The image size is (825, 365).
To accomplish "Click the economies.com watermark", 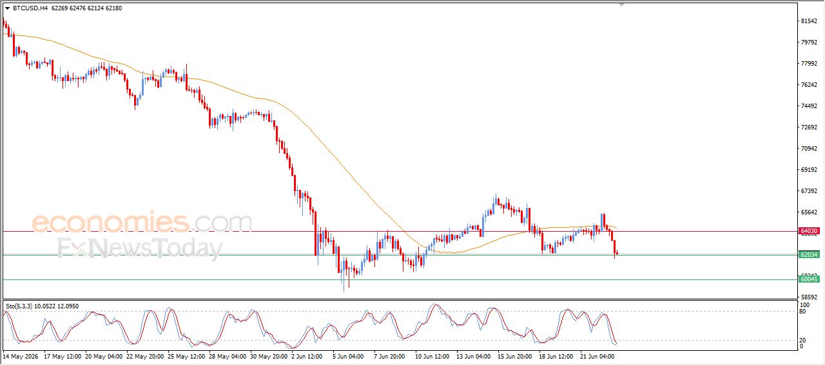I will (x=142, y=223).
